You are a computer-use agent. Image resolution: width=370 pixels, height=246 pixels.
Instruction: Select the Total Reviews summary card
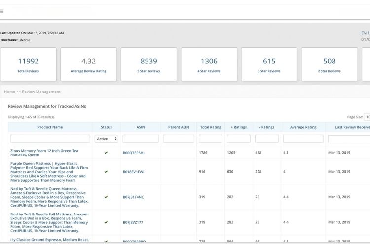(29, 64)
